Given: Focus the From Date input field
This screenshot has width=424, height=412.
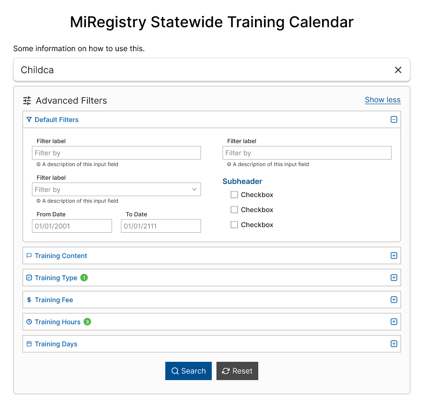Looking at the screenshot, I should tap(72, 226).
